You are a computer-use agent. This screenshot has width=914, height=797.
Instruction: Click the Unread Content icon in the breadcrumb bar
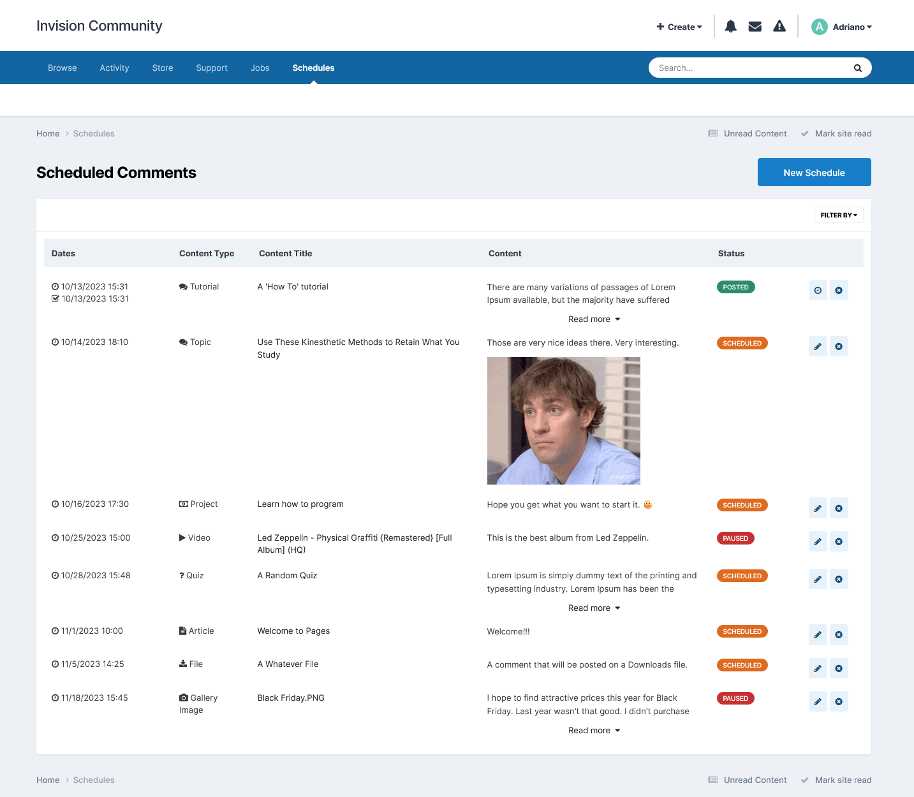coord(712,133)
